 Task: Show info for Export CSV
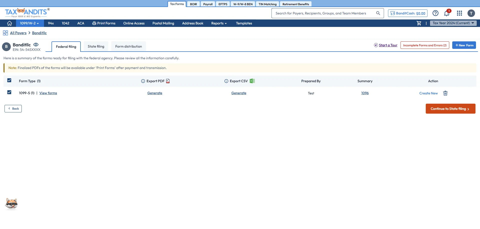226,81
